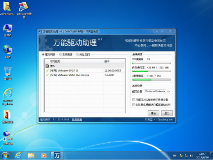
Task: Click the extraction path input field
Action: point(155,92)
